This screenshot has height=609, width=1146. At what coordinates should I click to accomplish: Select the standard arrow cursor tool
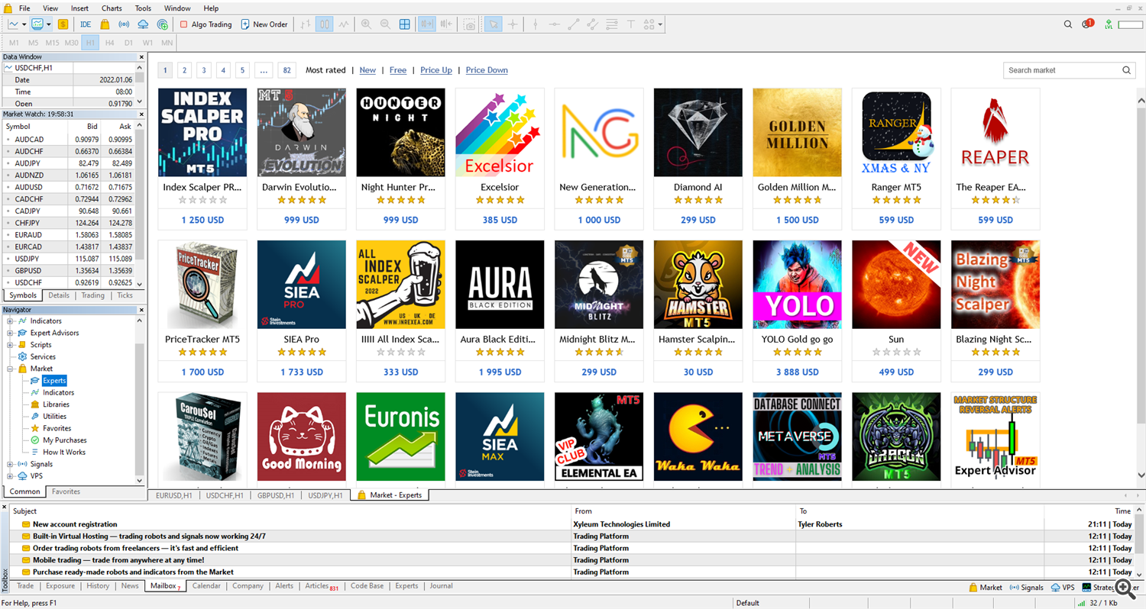pyautogui.click(x=494, y=24)
